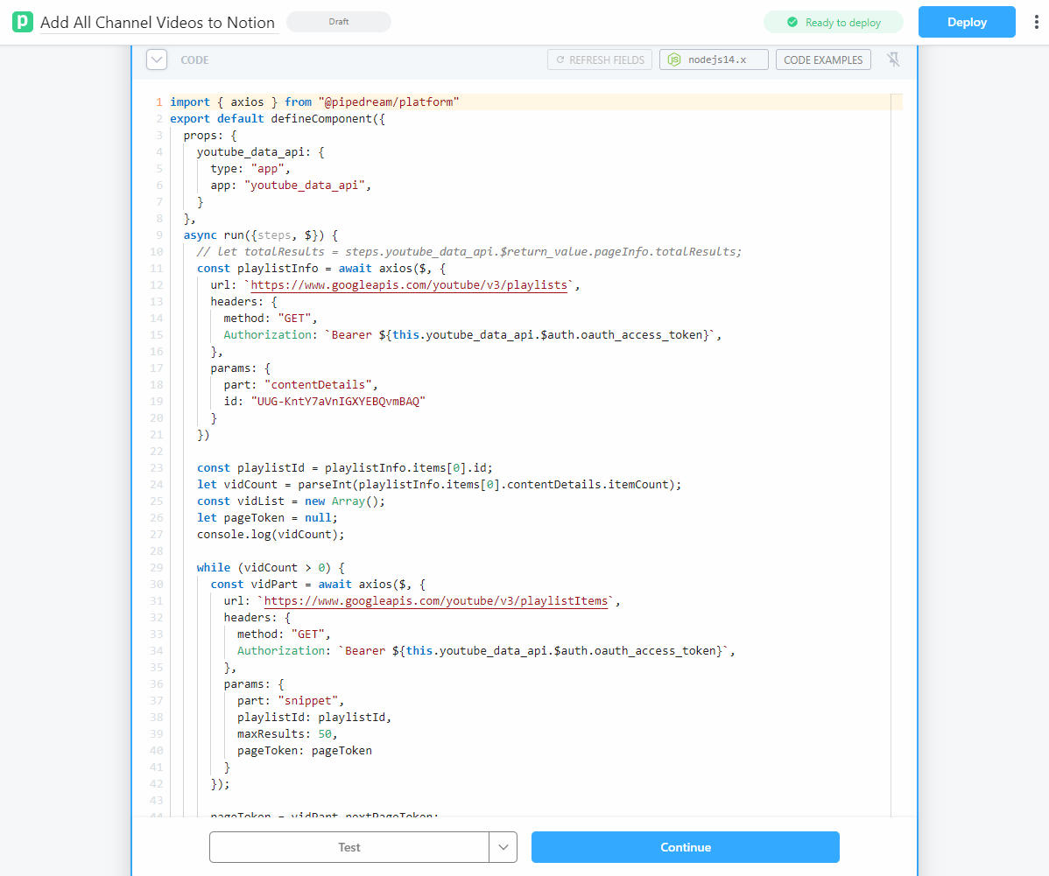Click the Authorization header on line 15
The image size is (1049, 876).
(x=472, y=334)
